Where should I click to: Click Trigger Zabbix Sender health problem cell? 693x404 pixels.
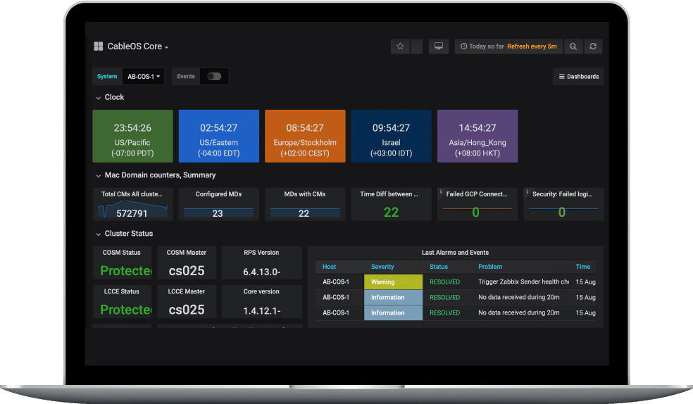point(523,282)
